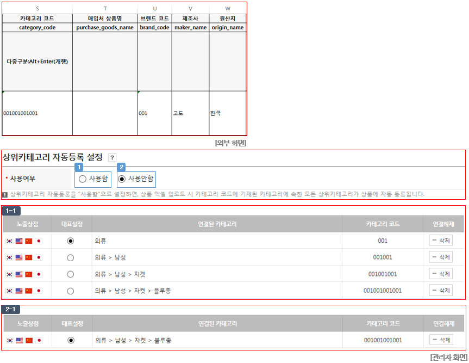The height and width of the screenshot is (363, 469).
Task: Click the origin_name header cell
Action: pos(228,28)
